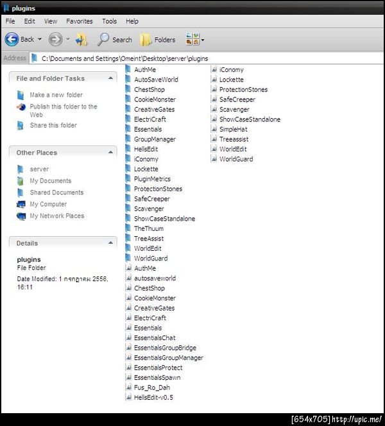
Task: Click Make a new folder
Action: click(56, 95)
